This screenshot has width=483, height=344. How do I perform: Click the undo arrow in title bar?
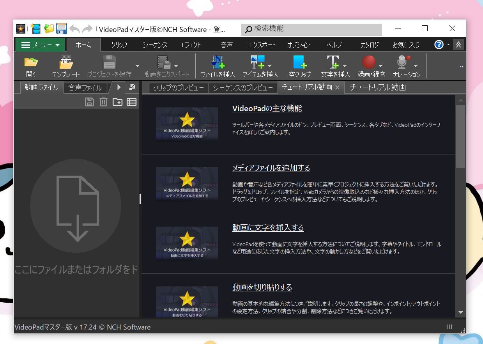(x=74, y=29)
